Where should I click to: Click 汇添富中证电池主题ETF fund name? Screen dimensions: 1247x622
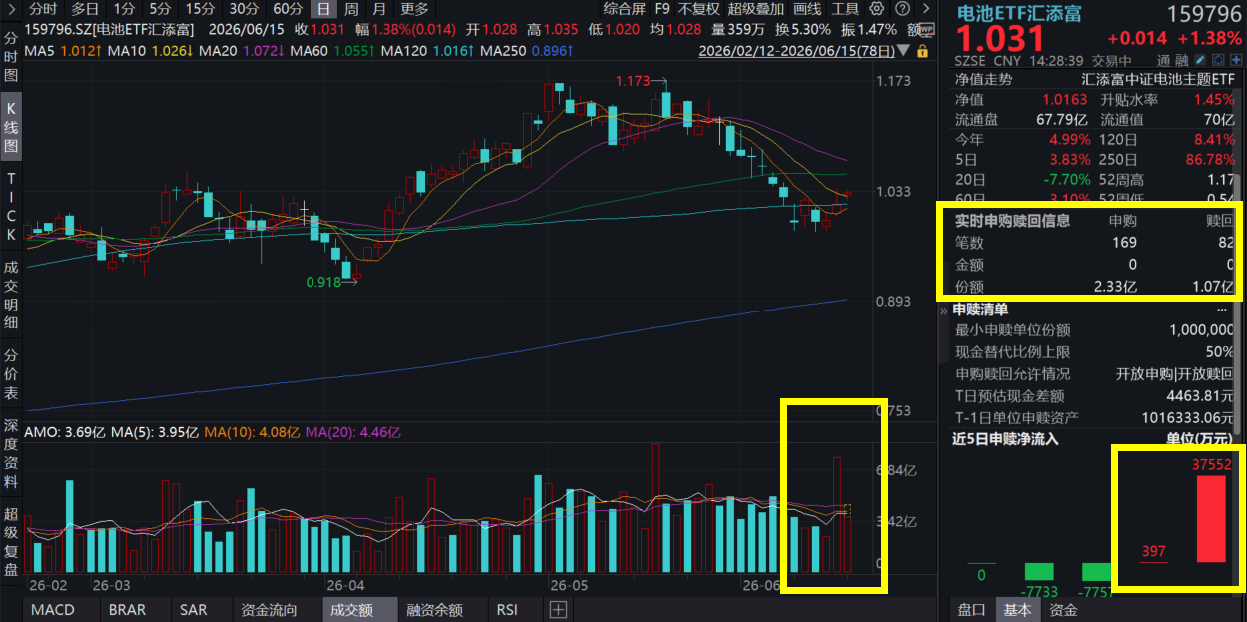tap(1158, 79)
